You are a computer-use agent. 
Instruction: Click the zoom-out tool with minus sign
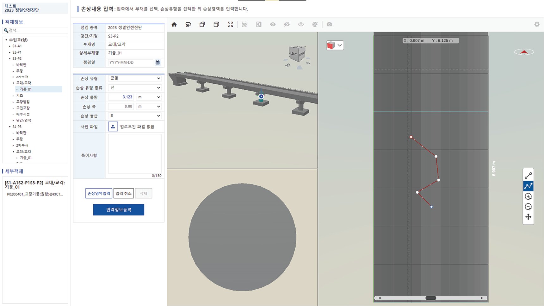point(528,207)
